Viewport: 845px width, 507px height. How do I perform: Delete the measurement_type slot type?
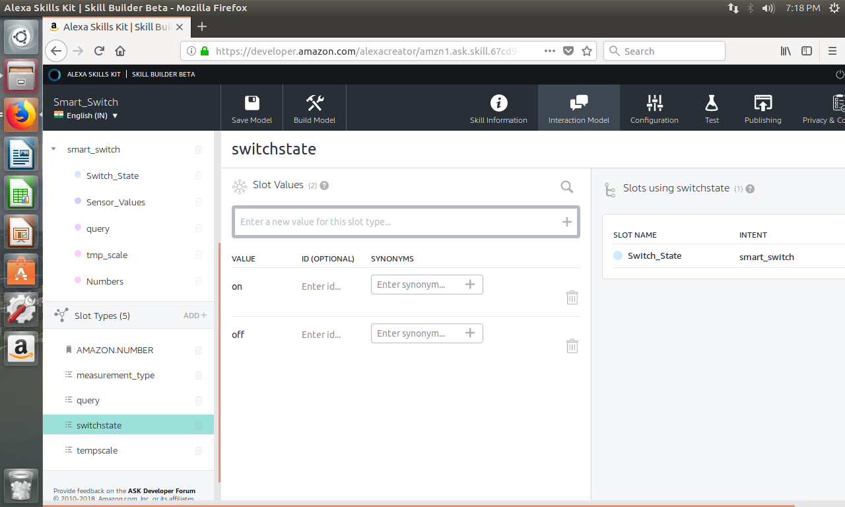[199, 376]
